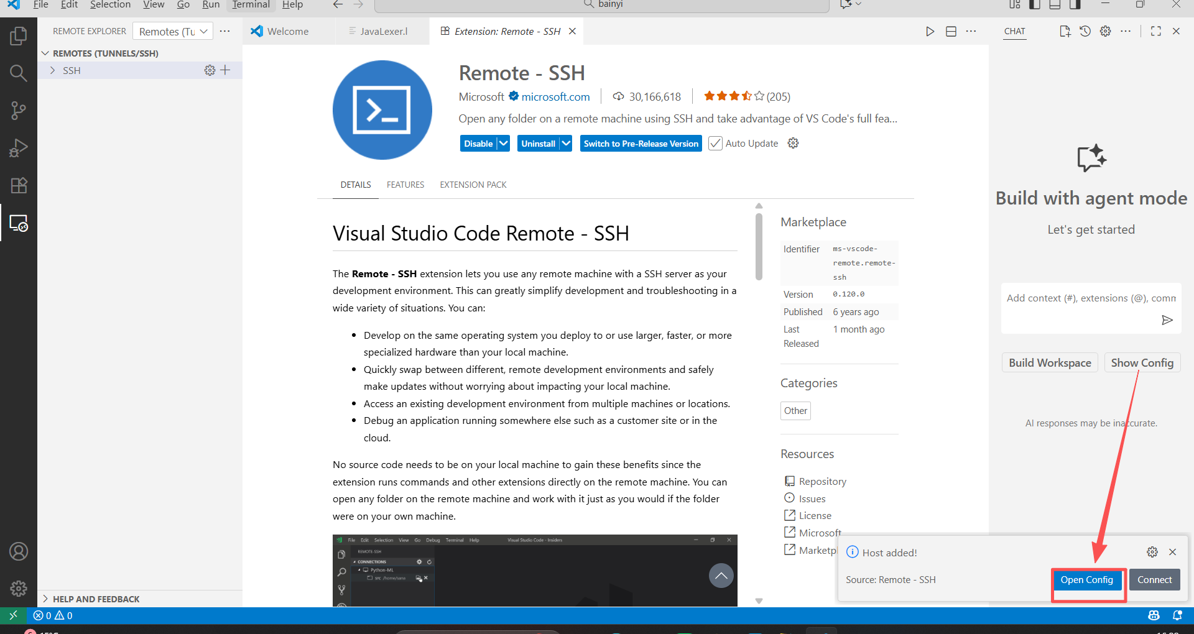Viewport: 1194px width, 634px height.
Task: Open notification settings gear on Host added toast
Action: 1152,552
